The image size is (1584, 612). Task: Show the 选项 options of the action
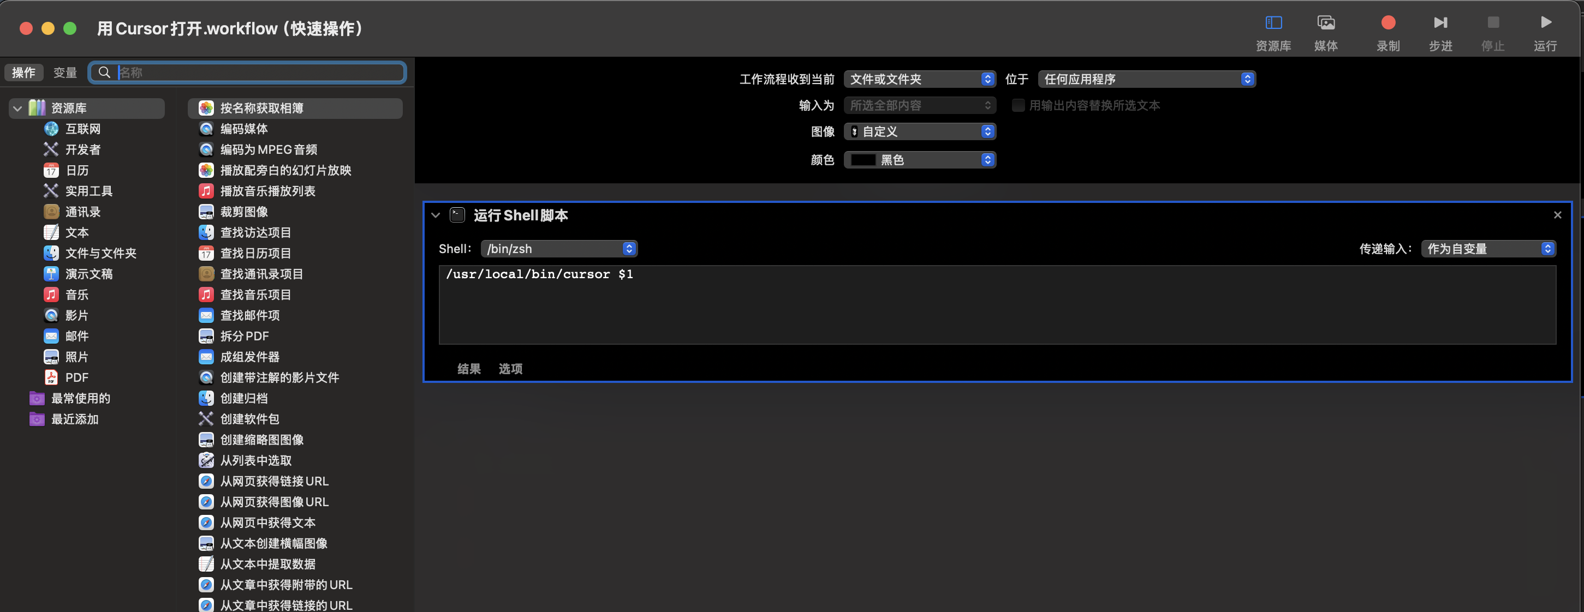point(510,369)
